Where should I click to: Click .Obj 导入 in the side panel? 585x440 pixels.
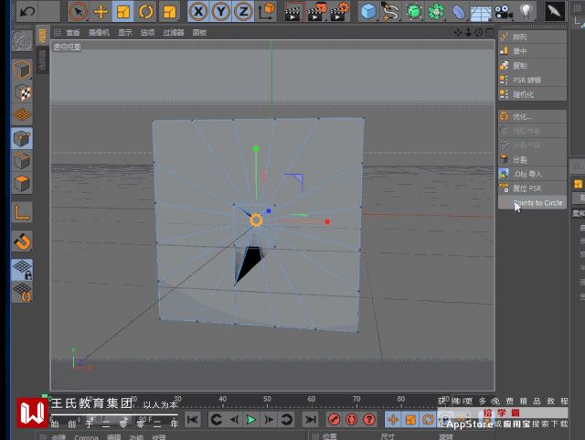532,174
